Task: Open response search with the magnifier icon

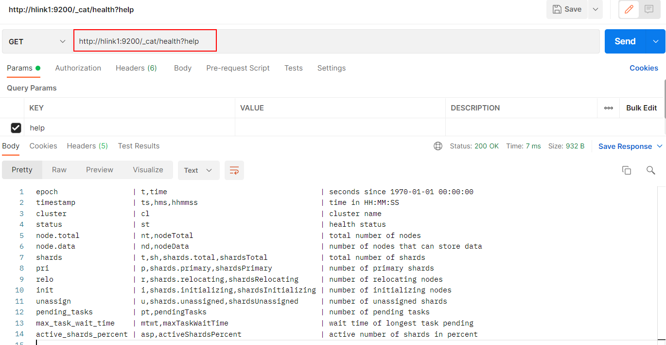Action: pos(650,170)
